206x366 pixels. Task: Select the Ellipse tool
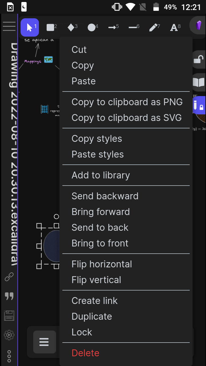(x=92, y=27)
